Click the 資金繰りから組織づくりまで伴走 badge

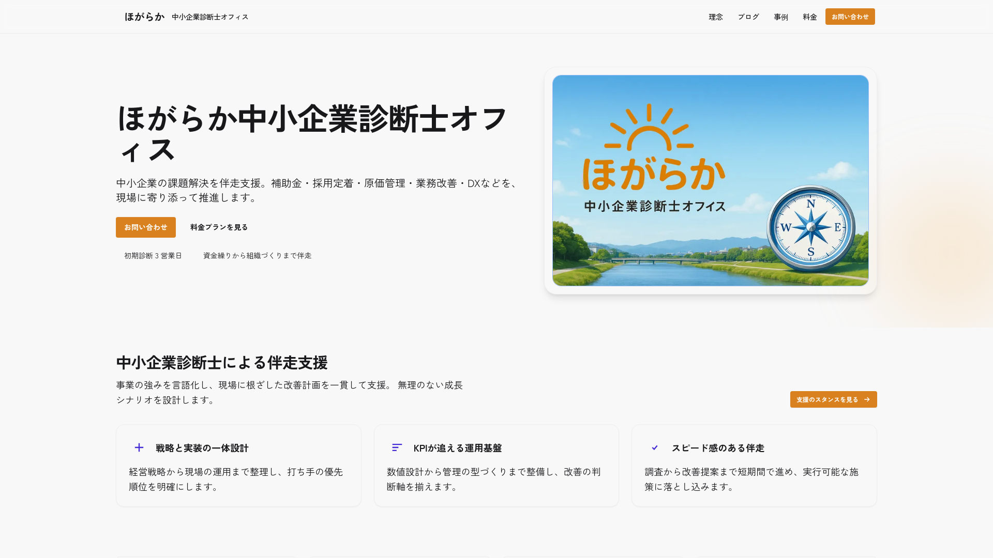pos(258,256)
